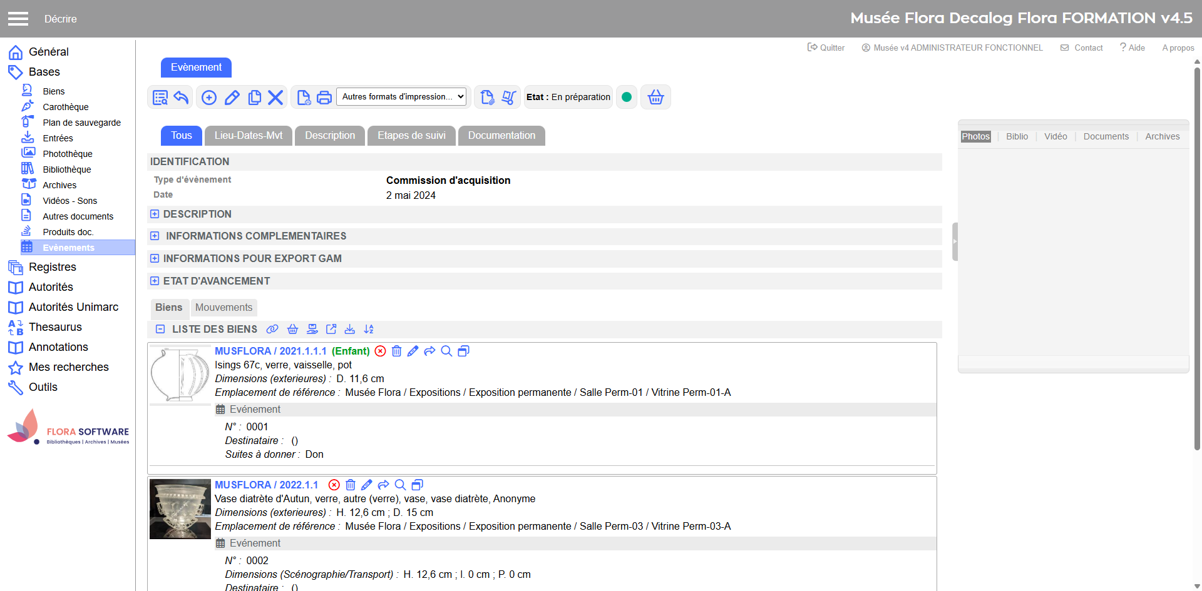Open the Autres formats d'impression dropdown

(403, 97)
